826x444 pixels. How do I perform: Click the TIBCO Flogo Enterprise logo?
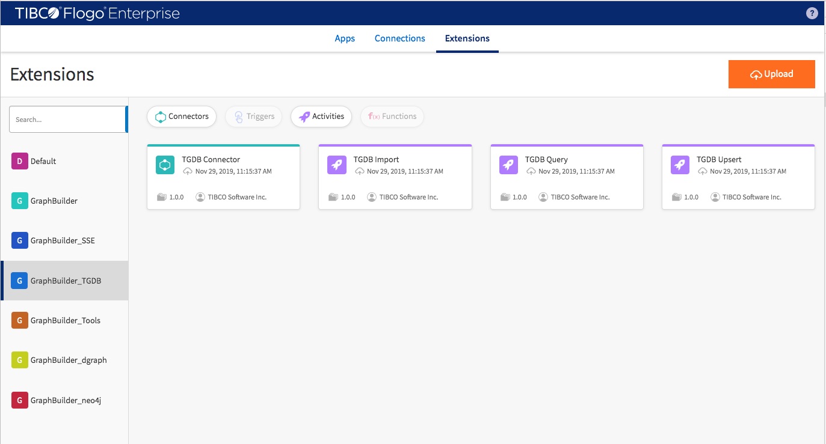click(x=97, y=13)
